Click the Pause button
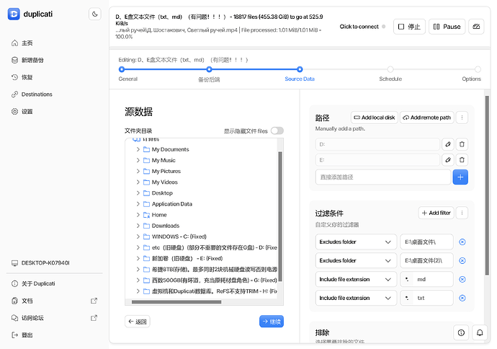Image resolution: width=497 pixels, height=349 pixels. pos(447,27)
